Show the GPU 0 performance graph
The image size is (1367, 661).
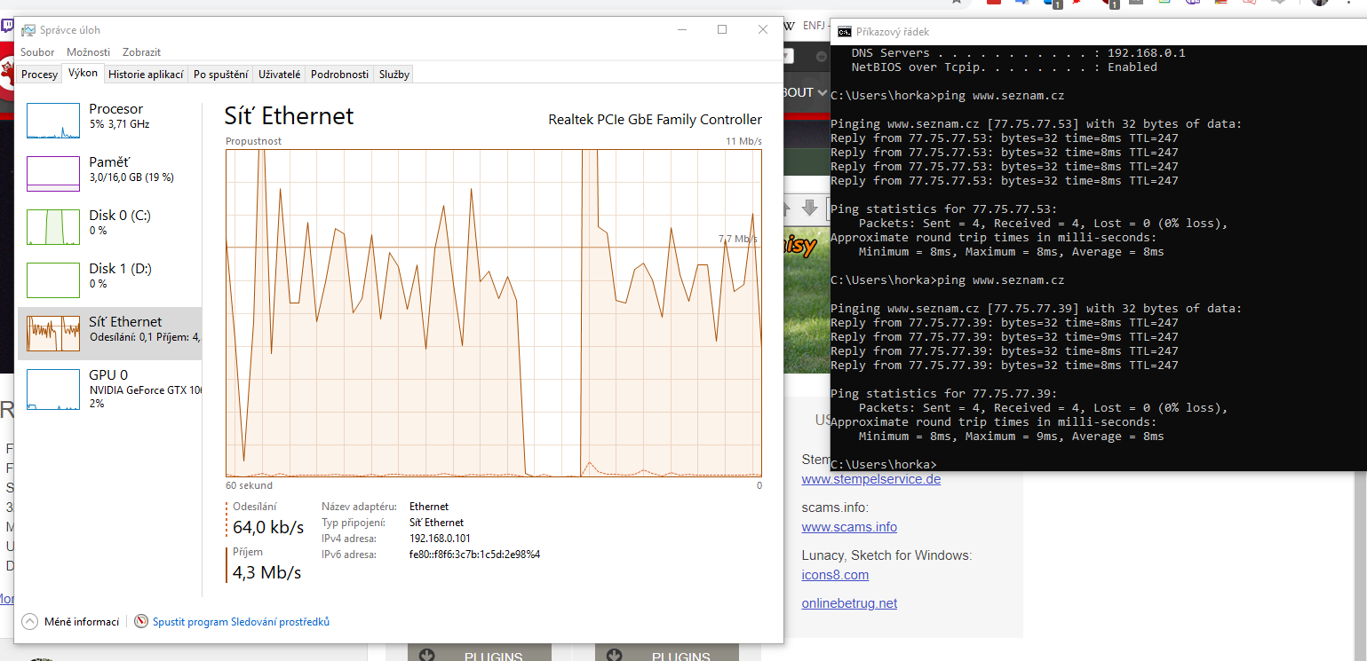pos(110,388)
